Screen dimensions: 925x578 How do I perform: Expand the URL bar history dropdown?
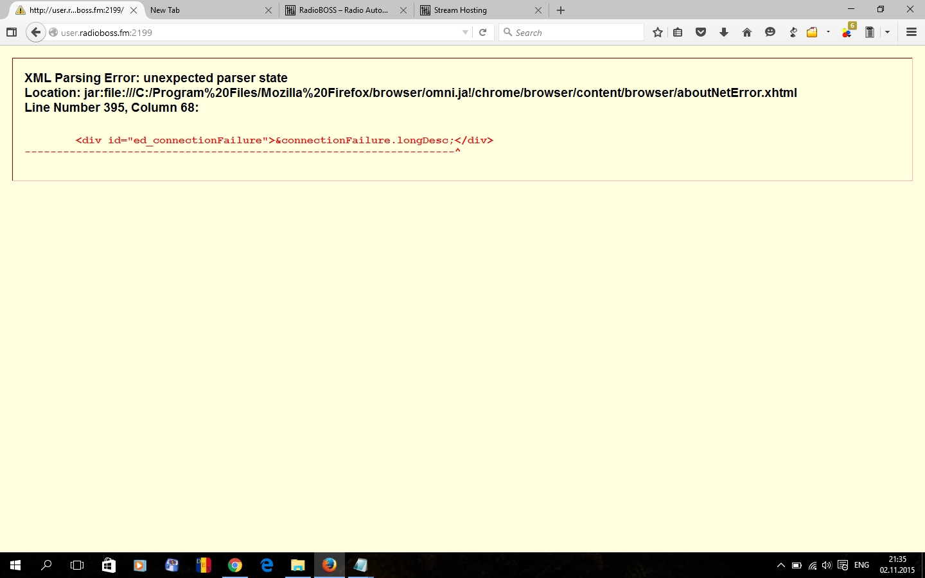(x=465, y=33)
